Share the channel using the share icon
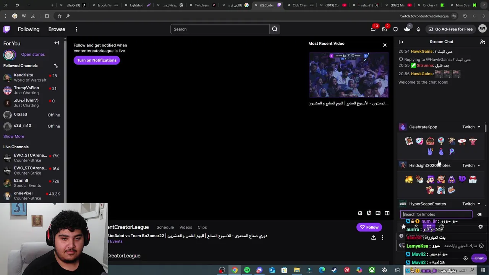489x275 pixels. click(373, 238)
